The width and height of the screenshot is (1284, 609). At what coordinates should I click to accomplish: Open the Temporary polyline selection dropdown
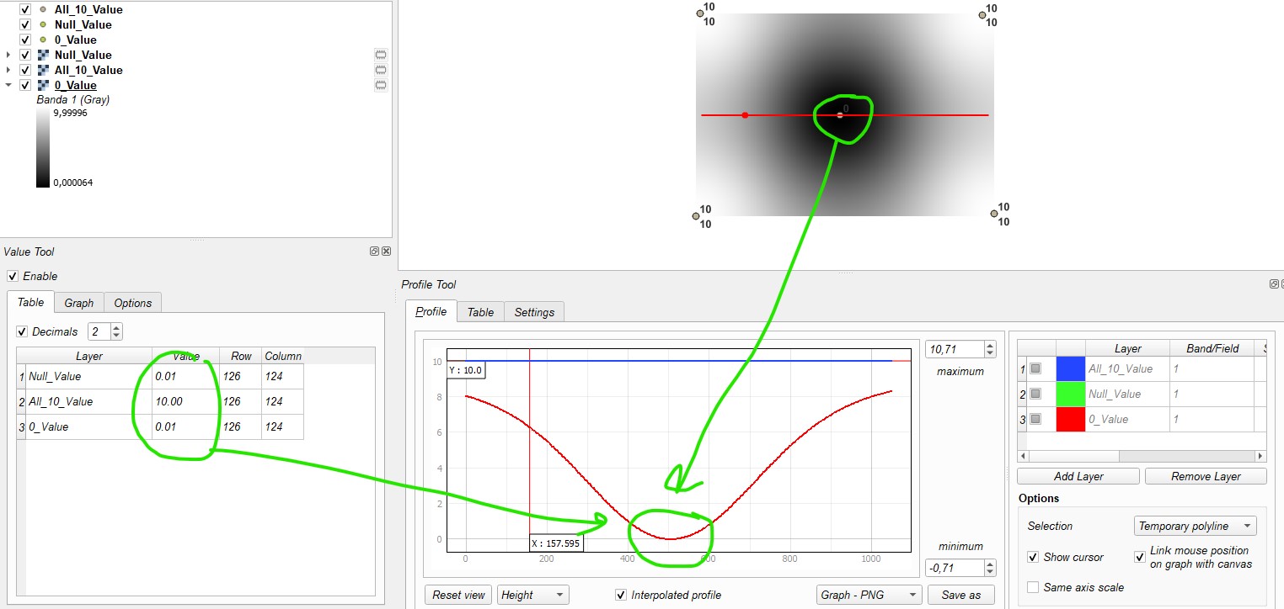(x=1195, y=526)
